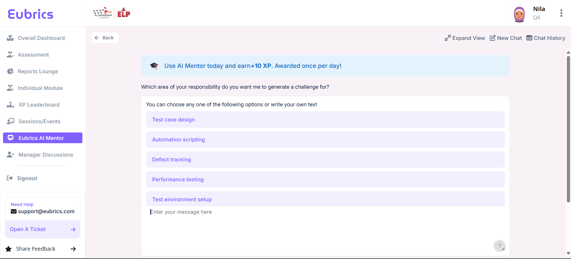
Task: Sign out via Signout link
Action: coord(27,178)
